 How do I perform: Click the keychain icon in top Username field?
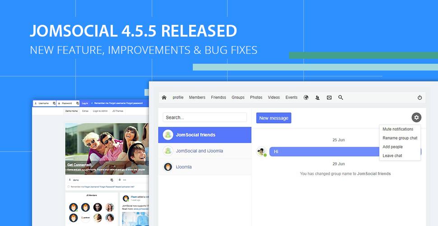point(54,103)
